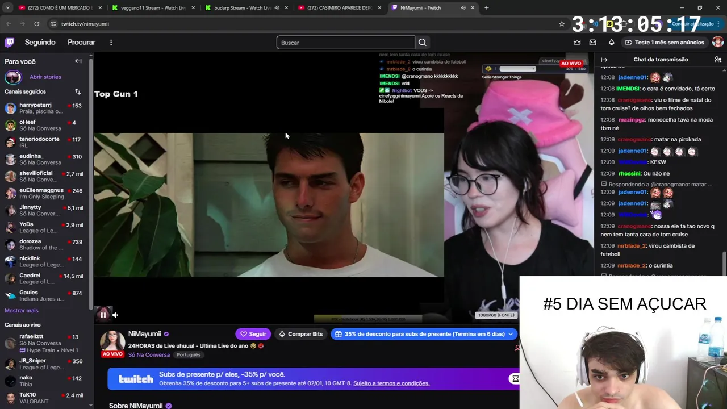Open the three-dot more menu in Twitch header

coord(111,42)
